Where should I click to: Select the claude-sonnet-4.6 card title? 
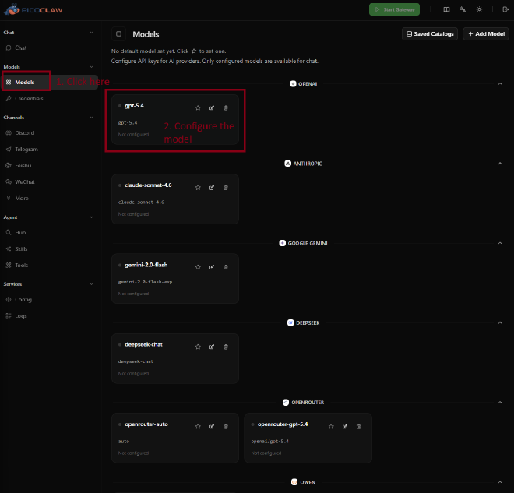(x=148, y=185)
